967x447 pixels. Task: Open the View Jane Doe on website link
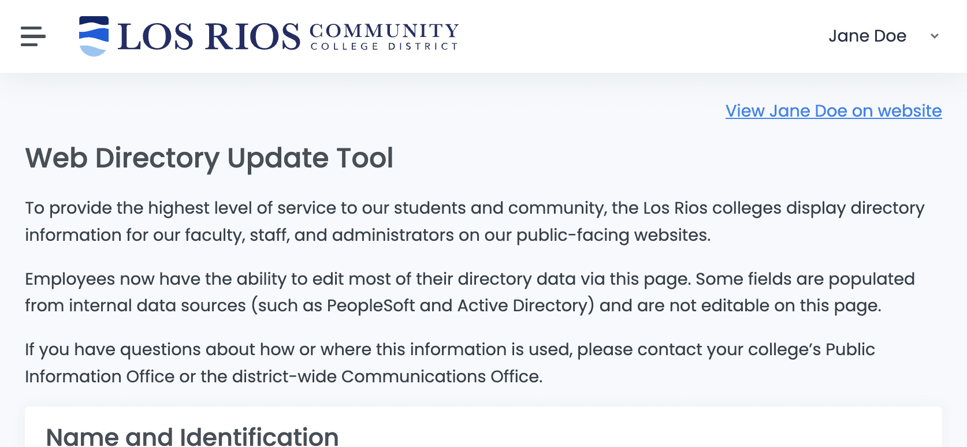833,111
